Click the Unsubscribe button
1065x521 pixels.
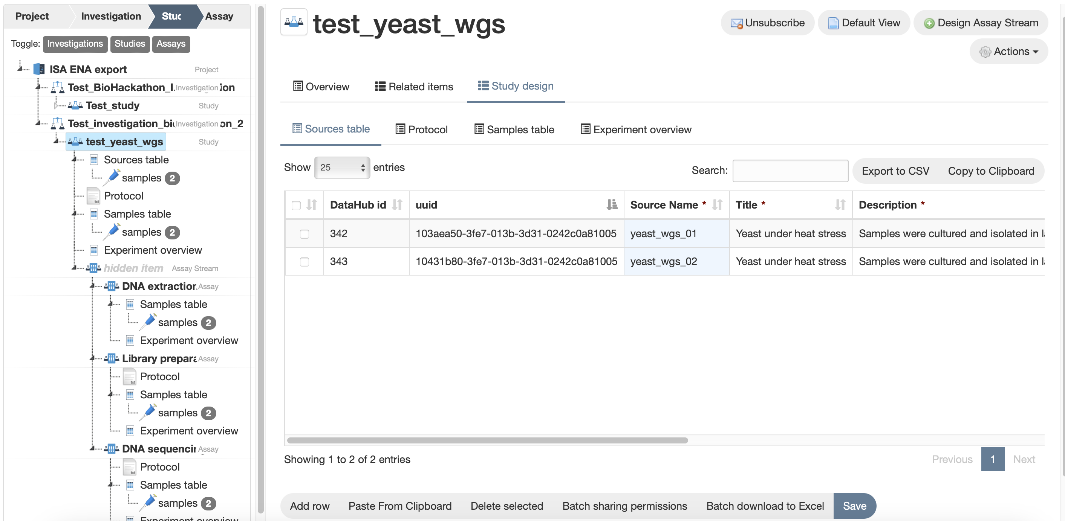pyautogui.click(x=768, y=23)
